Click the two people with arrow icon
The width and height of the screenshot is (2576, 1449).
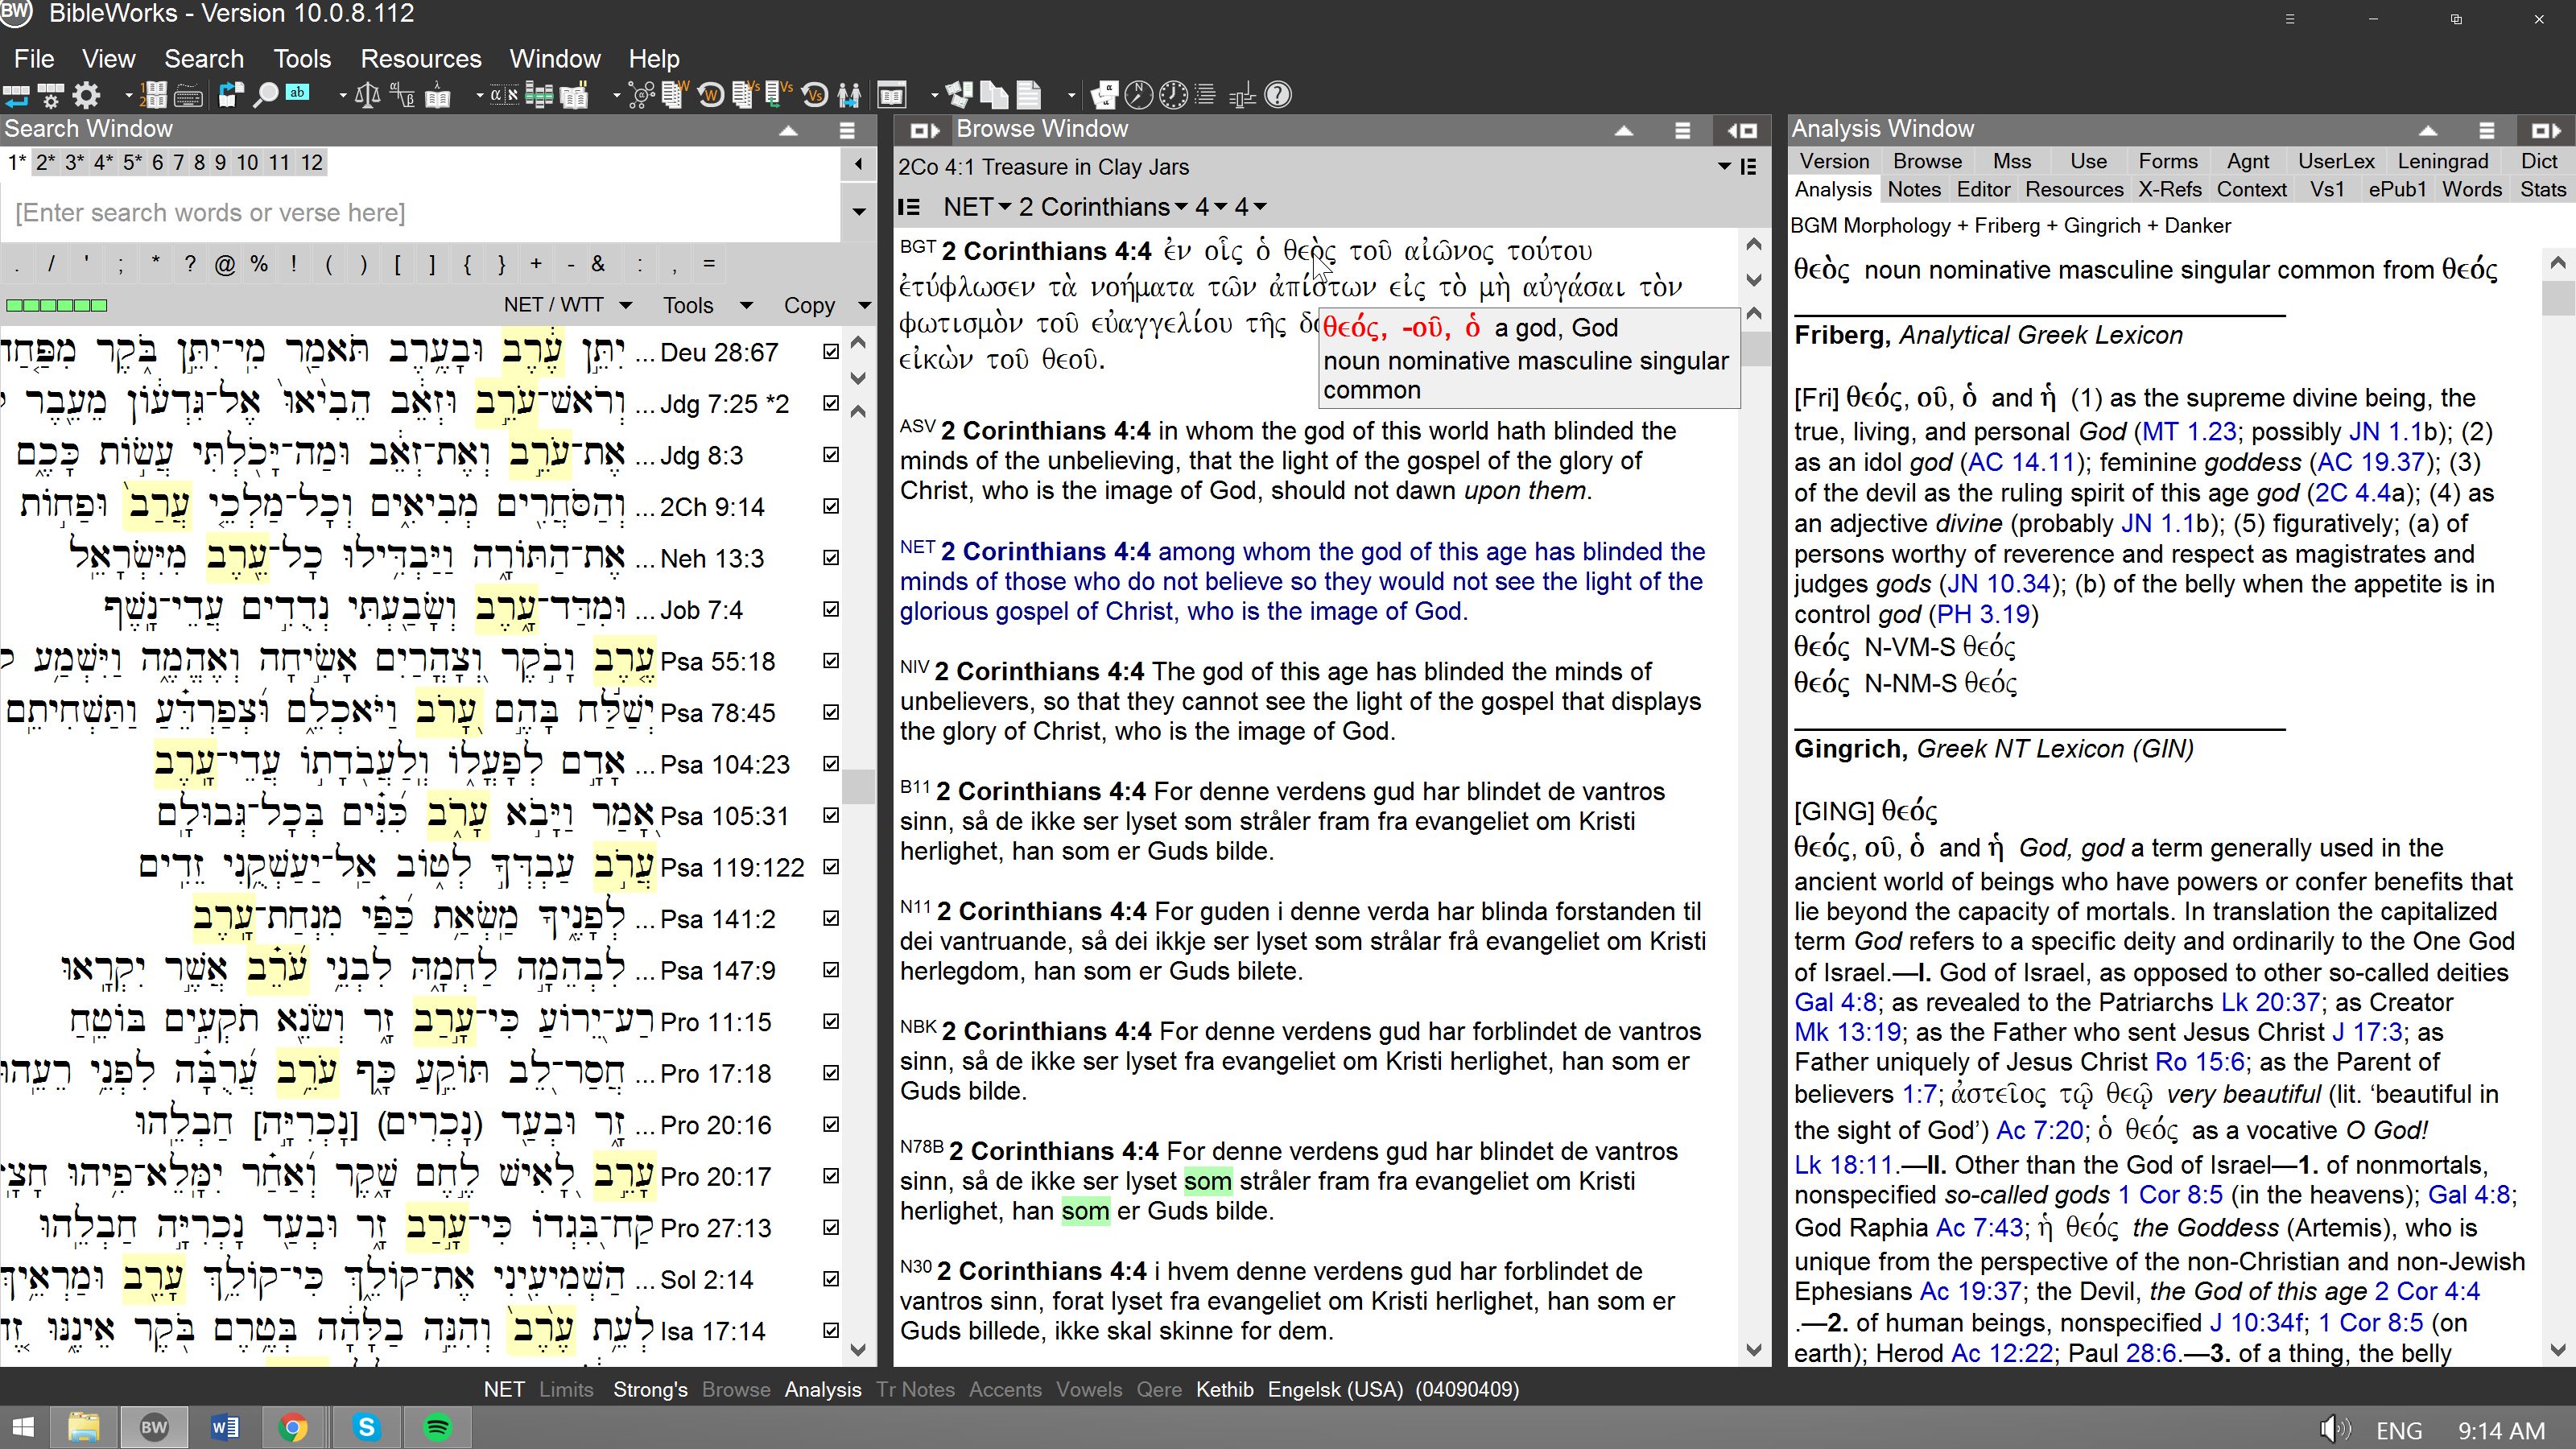coord(849,95)
